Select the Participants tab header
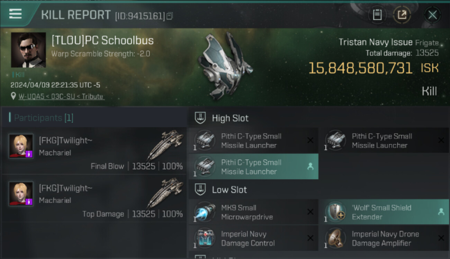Screen dimensions: 450x259 pyautogui.click(x=44, y=118)
